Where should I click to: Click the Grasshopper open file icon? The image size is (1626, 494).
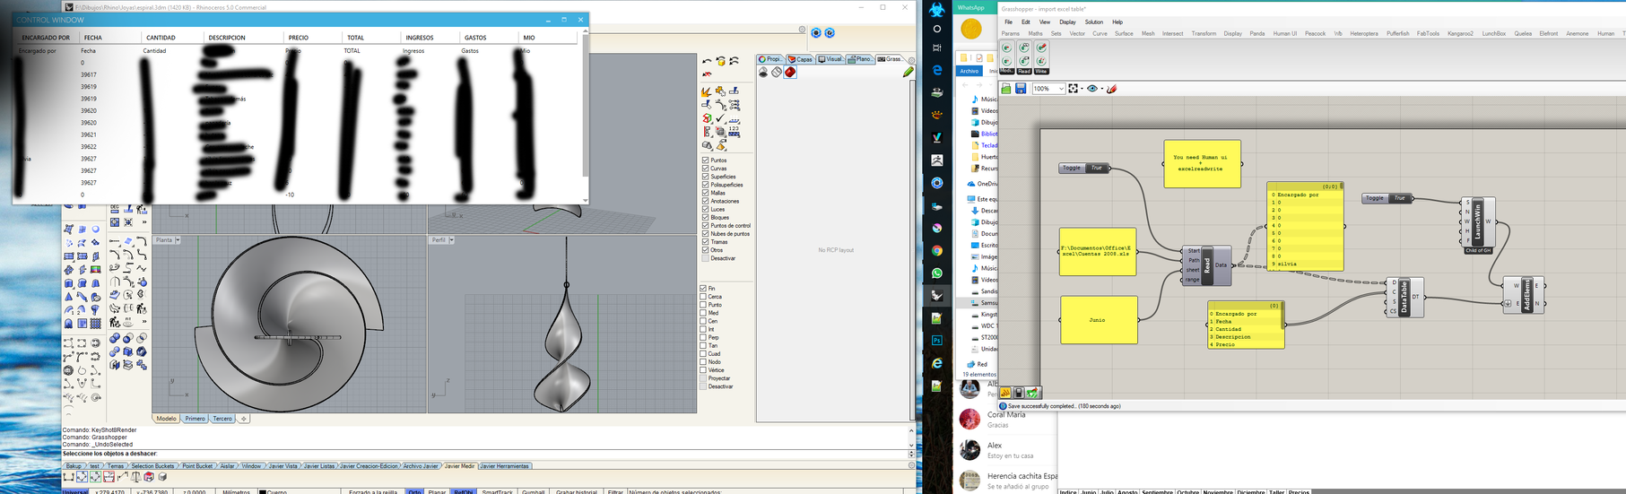click(1006, 89)
